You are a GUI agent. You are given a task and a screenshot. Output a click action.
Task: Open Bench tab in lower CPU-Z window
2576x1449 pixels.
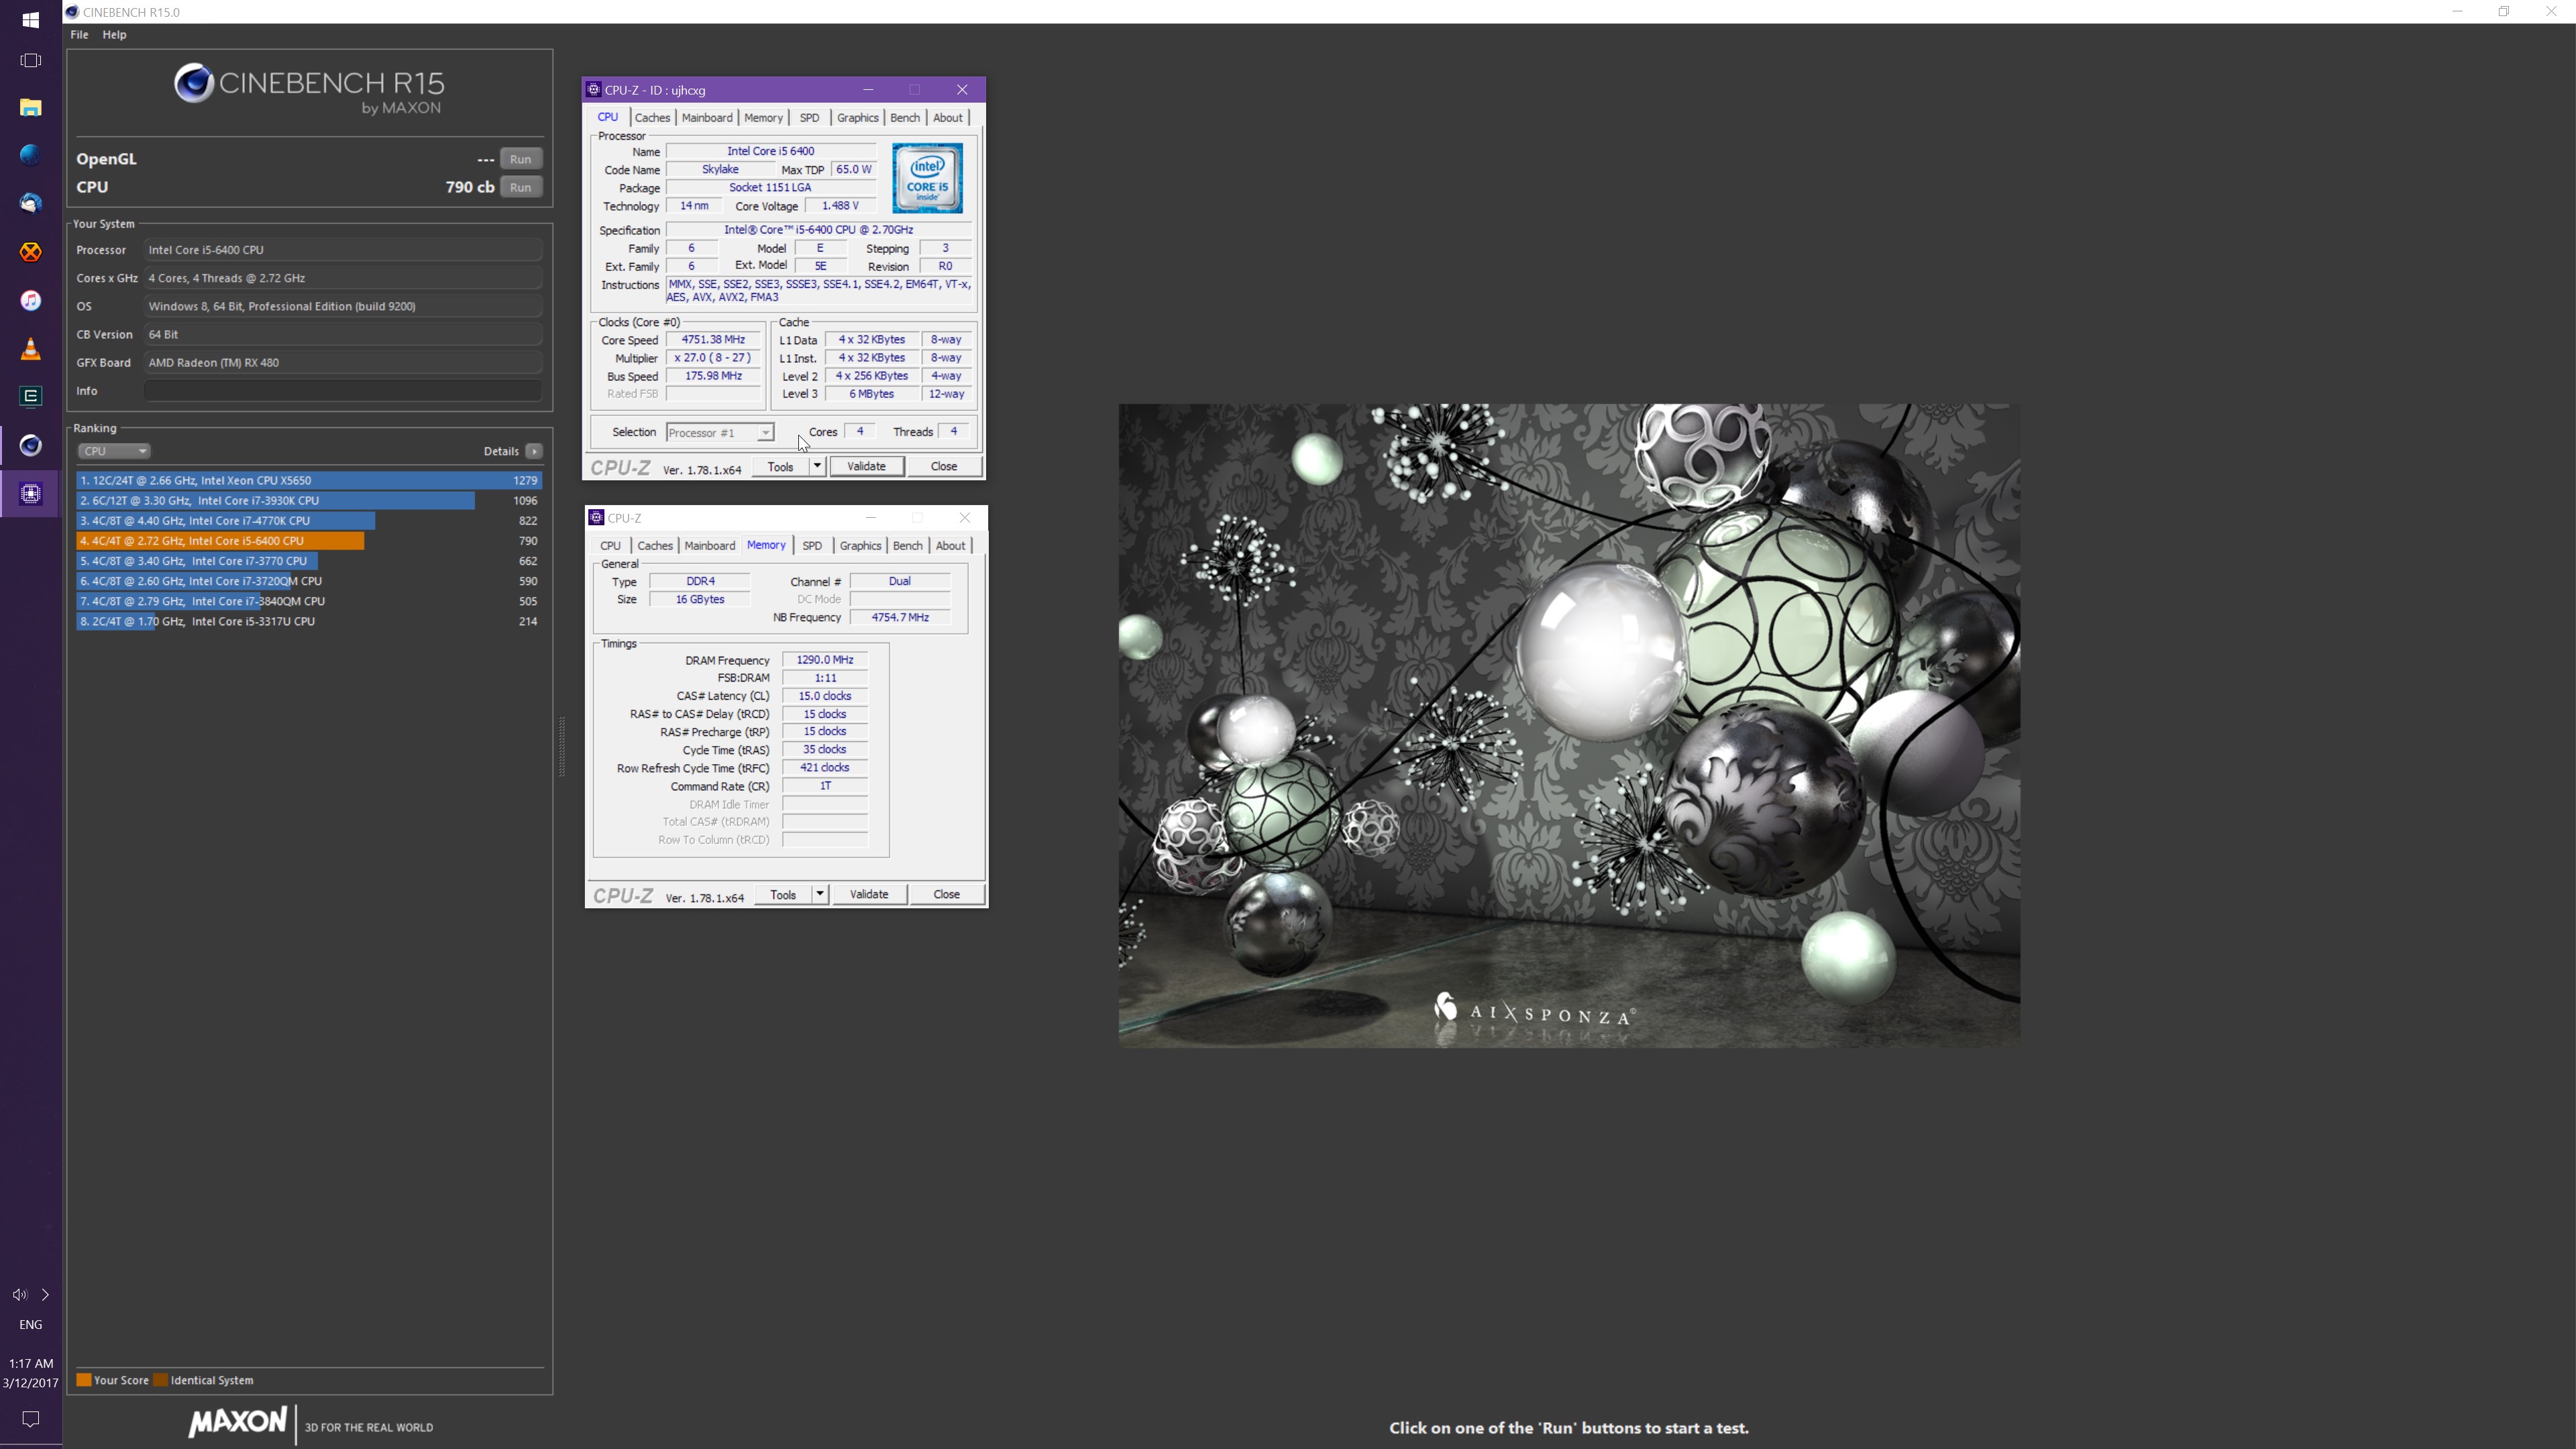(907, 546)
